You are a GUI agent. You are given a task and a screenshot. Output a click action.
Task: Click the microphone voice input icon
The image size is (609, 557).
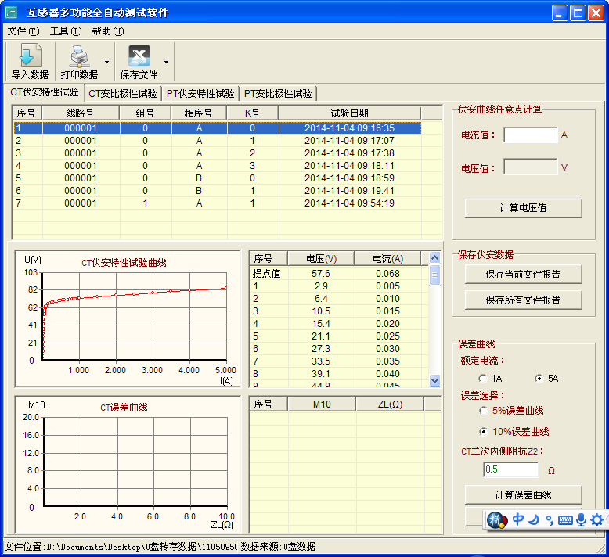(581, 519)
